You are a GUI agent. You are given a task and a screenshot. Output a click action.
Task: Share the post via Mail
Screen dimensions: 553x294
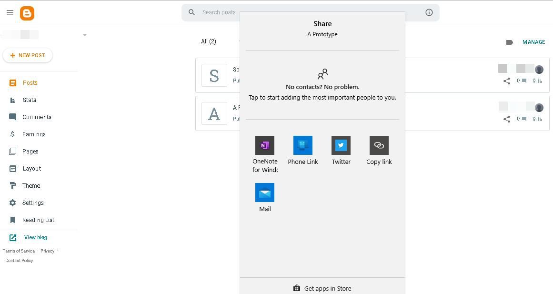tap(265, 198)
